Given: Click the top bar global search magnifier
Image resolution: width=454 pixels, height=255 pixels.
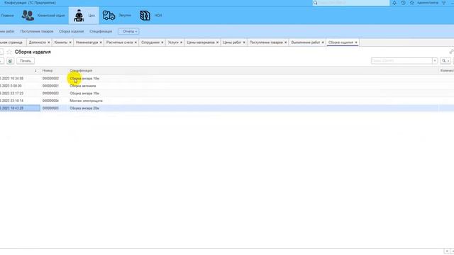Looking at the screenshot, I should (x=315, y=3).
